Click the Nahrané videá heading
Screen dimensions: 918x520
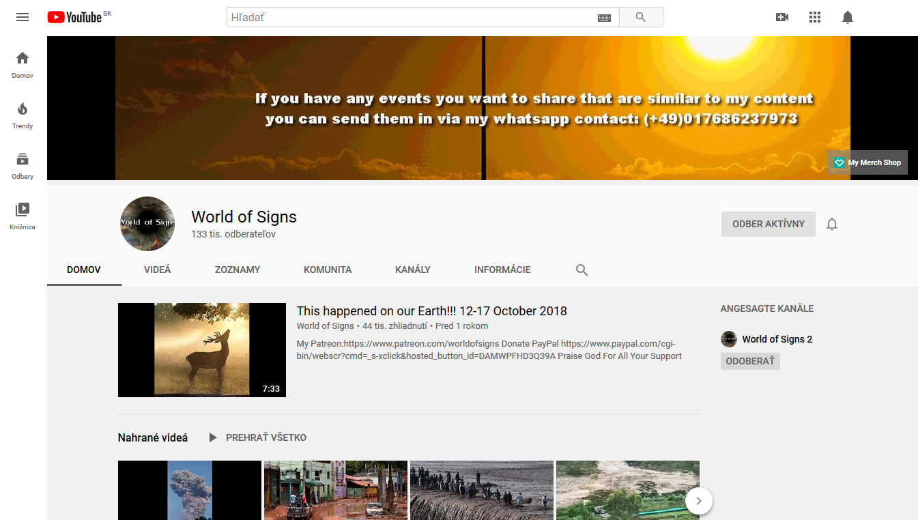tap(153, 437)
